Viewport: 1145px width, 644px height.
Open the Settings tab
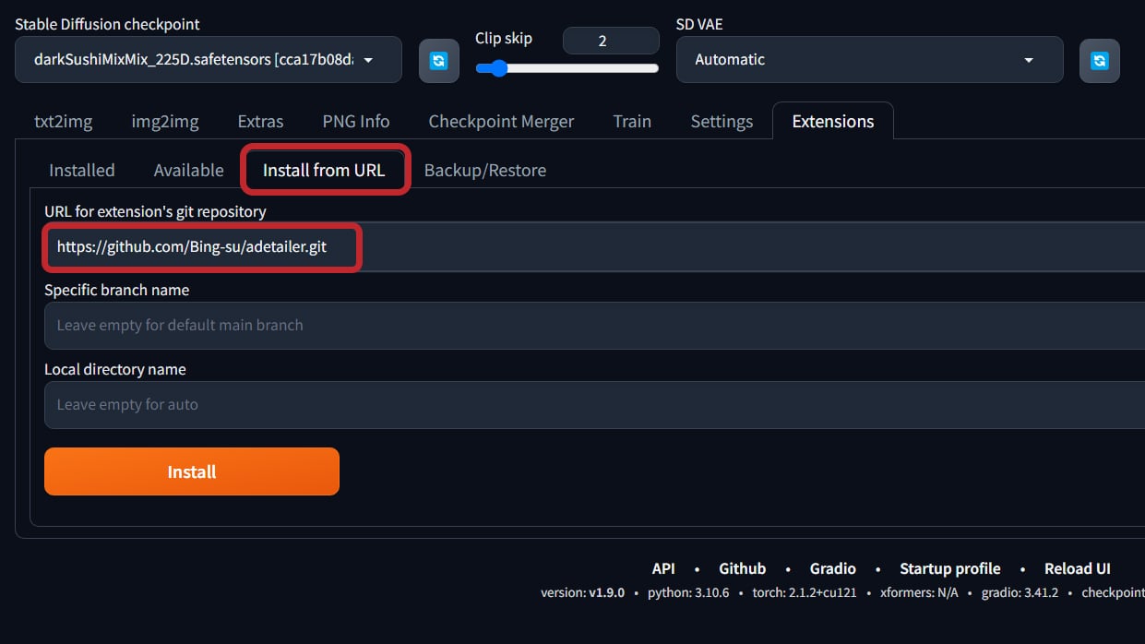click(722, 121)
